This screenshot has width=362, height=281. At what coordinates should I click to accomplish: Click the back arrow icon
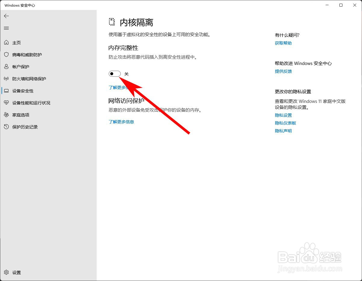[x=6, y=16]
